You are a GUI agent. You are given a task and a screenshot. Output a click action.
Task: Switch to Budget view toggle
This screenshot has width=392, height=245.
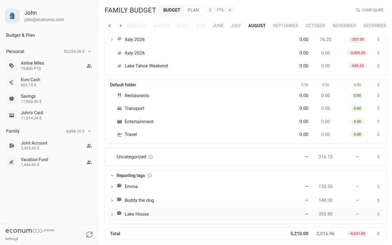coord(172,10)
